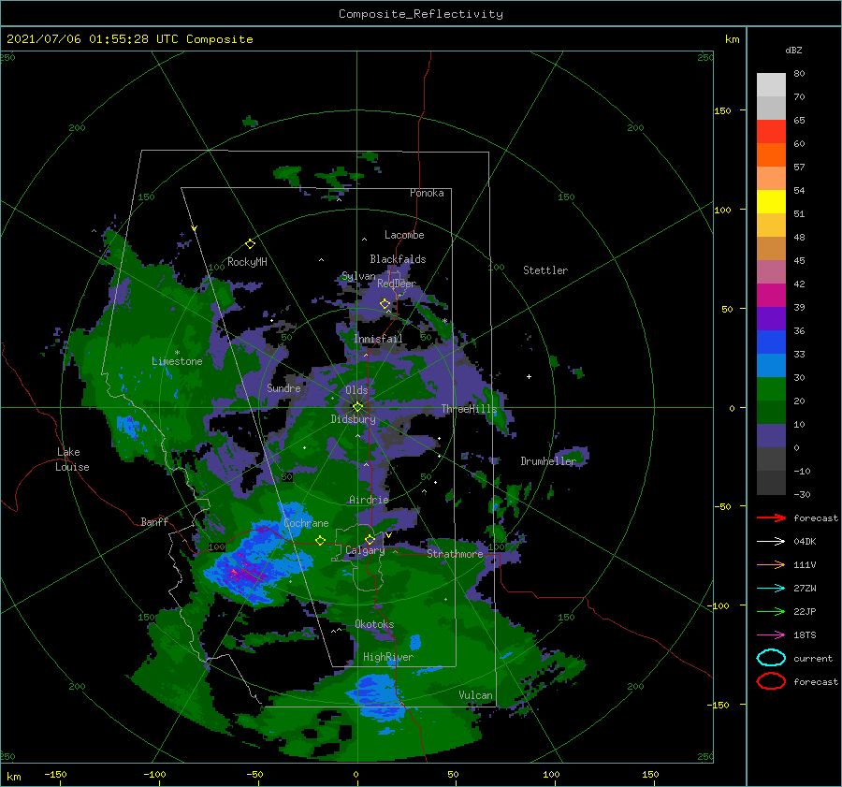Pick the green 22JP arrow icon
This screenshot has width=842, height=787.
pos(771,611)
